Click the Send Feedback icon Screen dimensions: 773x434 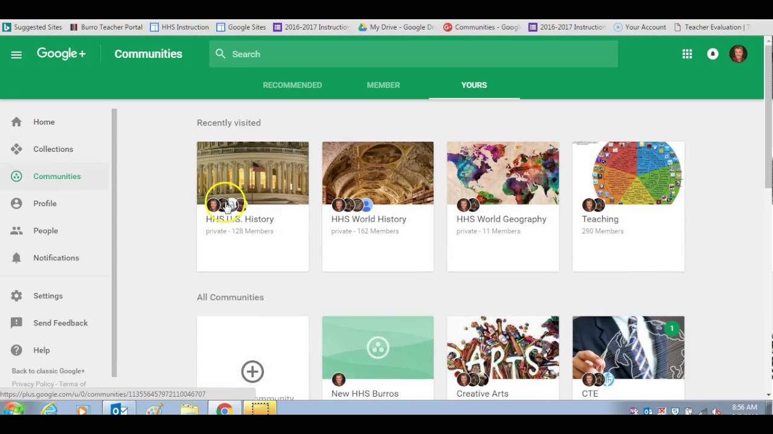16,322
